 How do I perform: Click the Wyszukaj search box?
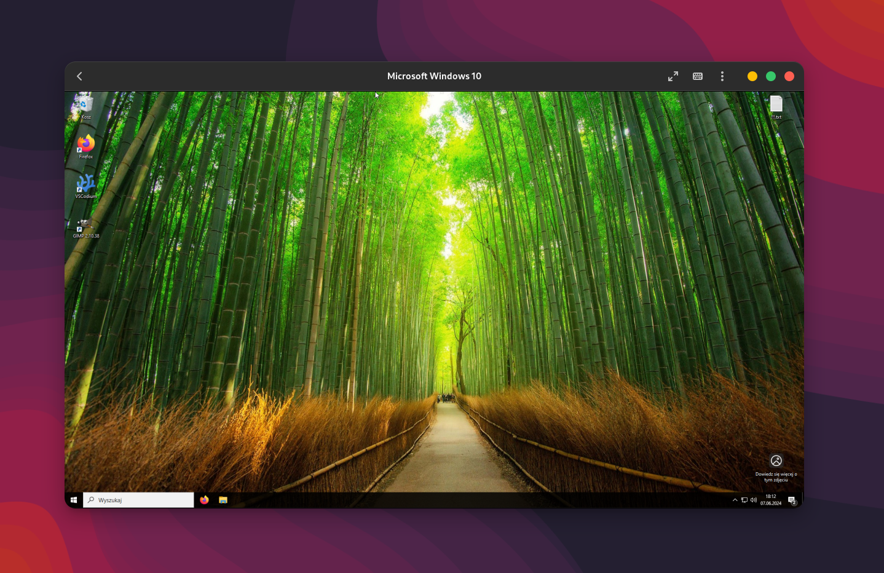point(139,500)
